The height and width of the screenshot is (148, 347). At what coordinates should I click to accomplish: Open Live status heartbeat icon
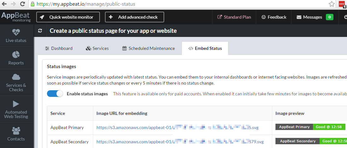(16, 33)
